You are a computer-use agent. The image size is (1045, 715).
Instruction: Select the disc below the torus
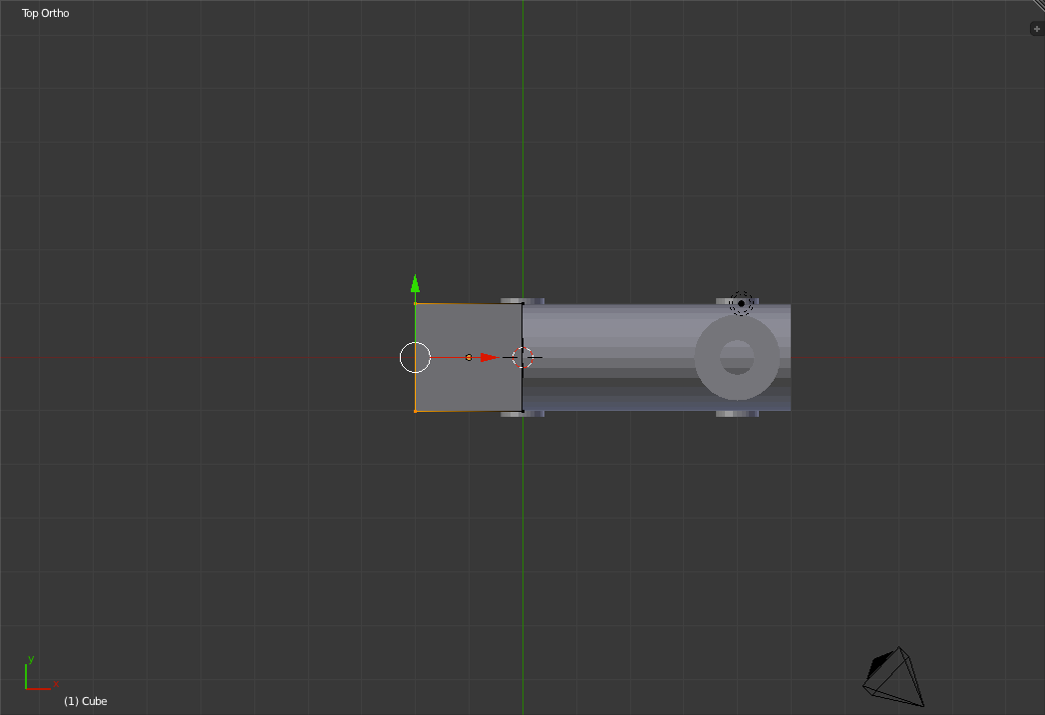[x=737, y=414]
